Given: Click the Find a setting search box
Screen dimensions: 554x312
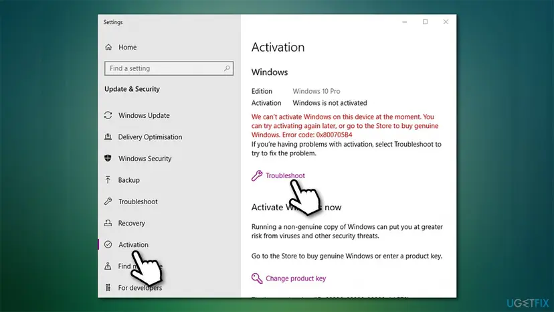Looking at the screenshot, I should 169,68.
